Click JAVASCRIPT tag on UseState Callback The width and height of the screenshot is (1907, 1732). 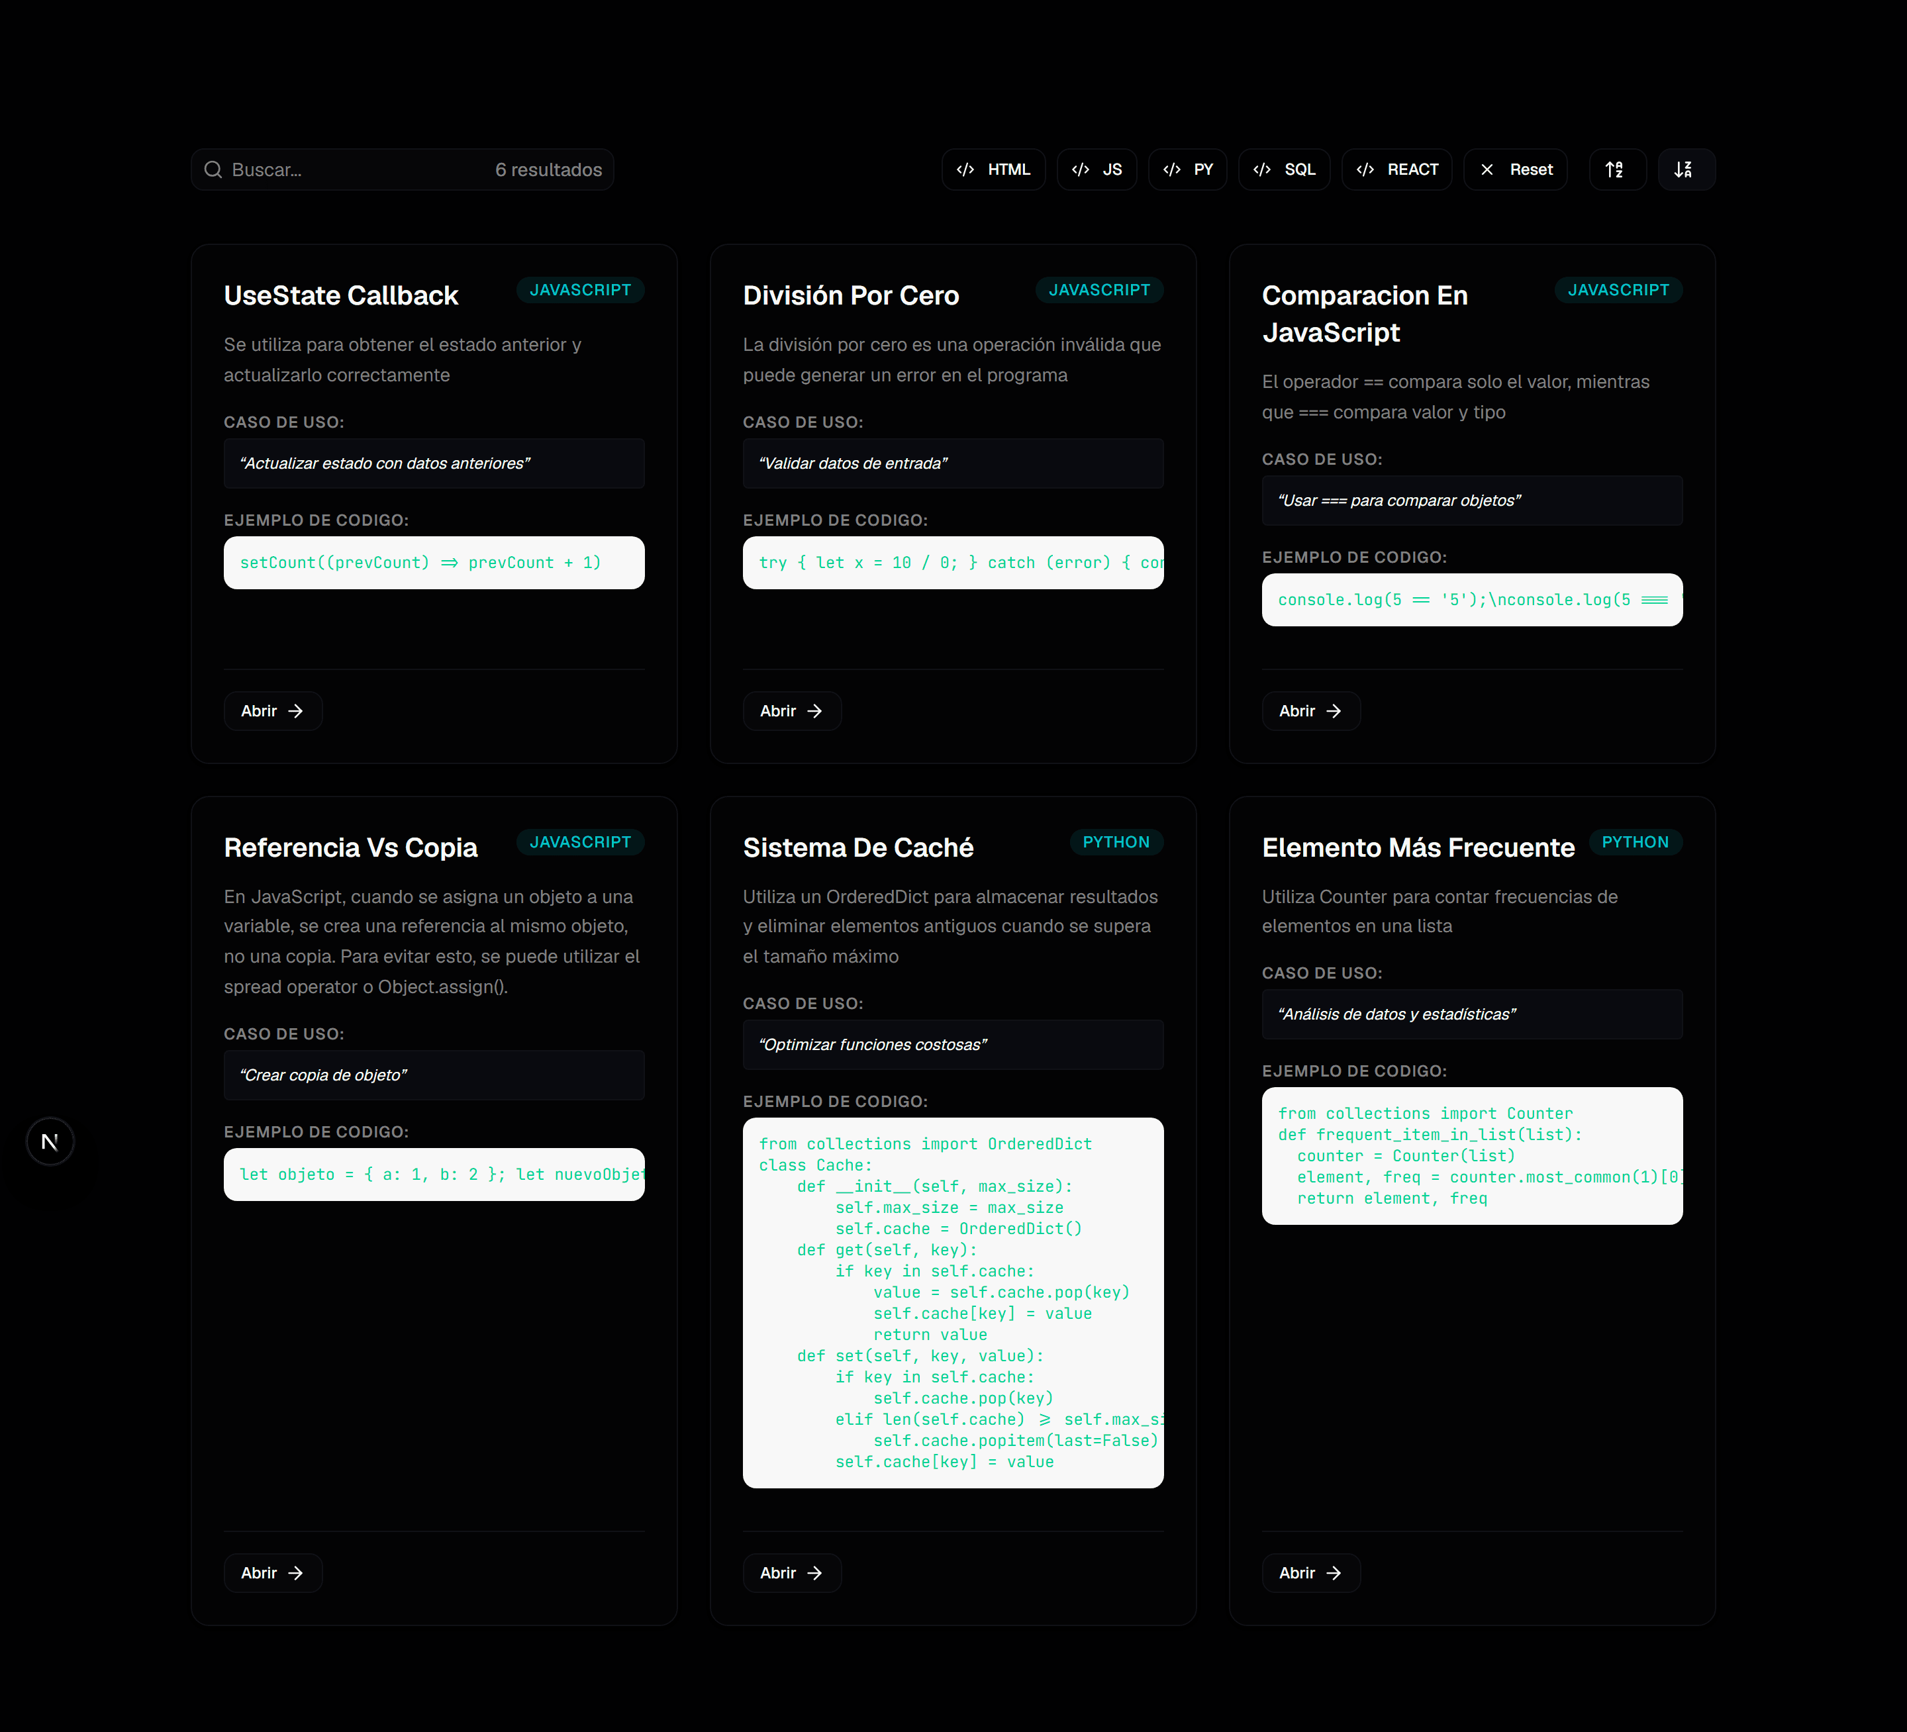click(580, 291)
